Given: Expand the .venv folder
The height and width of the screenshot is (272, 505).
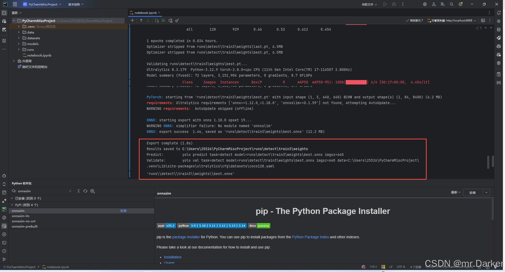Looking at the screenshot, I should [x=19, y=26].
